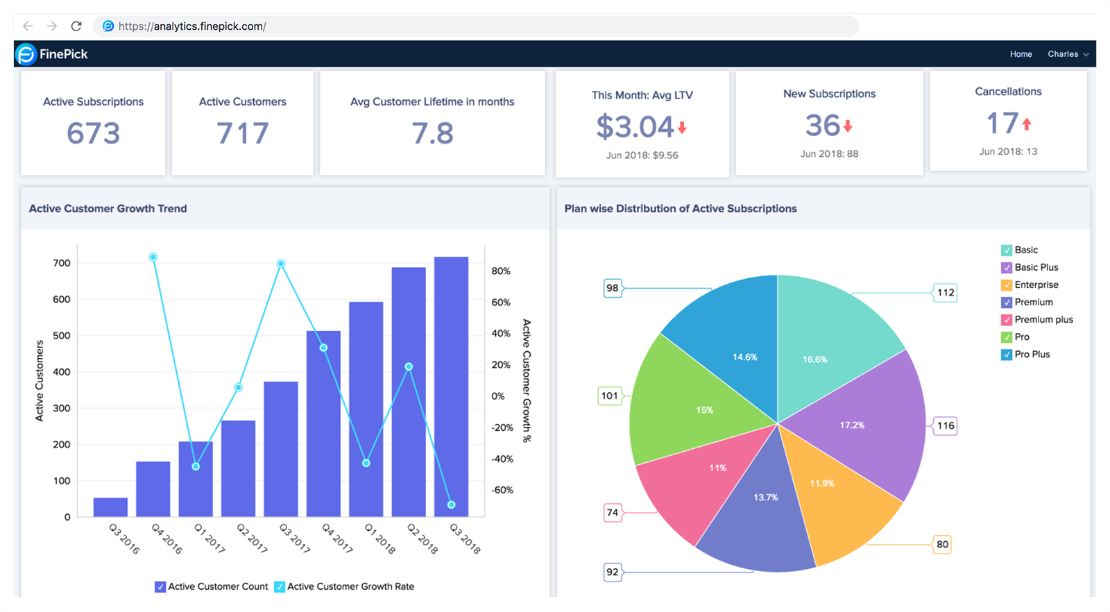The width and height of the screenshot is (1110, 612).
Task: Click red down arrow beside New Subscriptions
Action: click(848, 126)
